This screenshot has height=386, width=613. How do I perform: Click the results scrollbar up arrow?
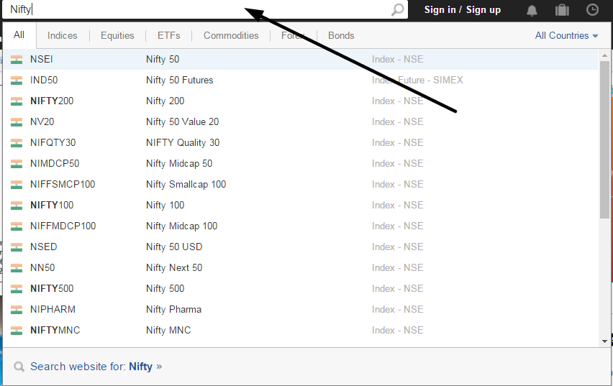[x=604, y=55]
